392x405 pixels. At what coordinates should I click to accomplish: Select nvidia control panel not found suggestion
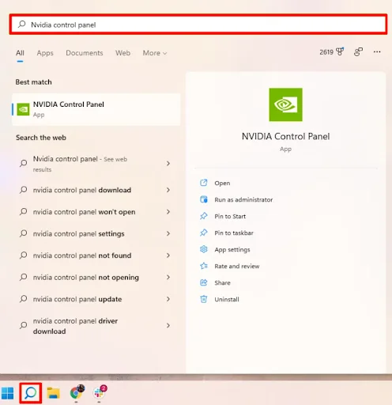click(x=96, y=255)
